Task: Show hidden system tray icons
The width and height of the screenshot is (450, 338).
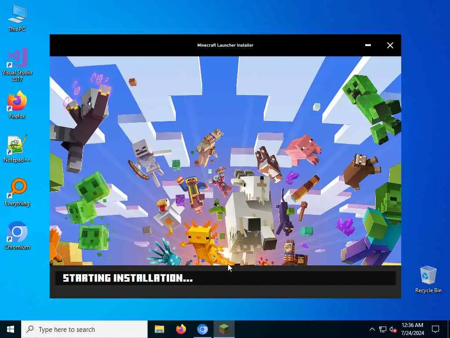Action: pyautogui.click(x=372, y=329)
